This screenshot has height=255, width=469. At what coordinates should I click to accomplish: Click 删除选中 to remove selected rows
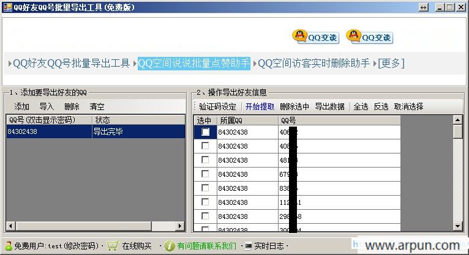(x=295, y=106)
